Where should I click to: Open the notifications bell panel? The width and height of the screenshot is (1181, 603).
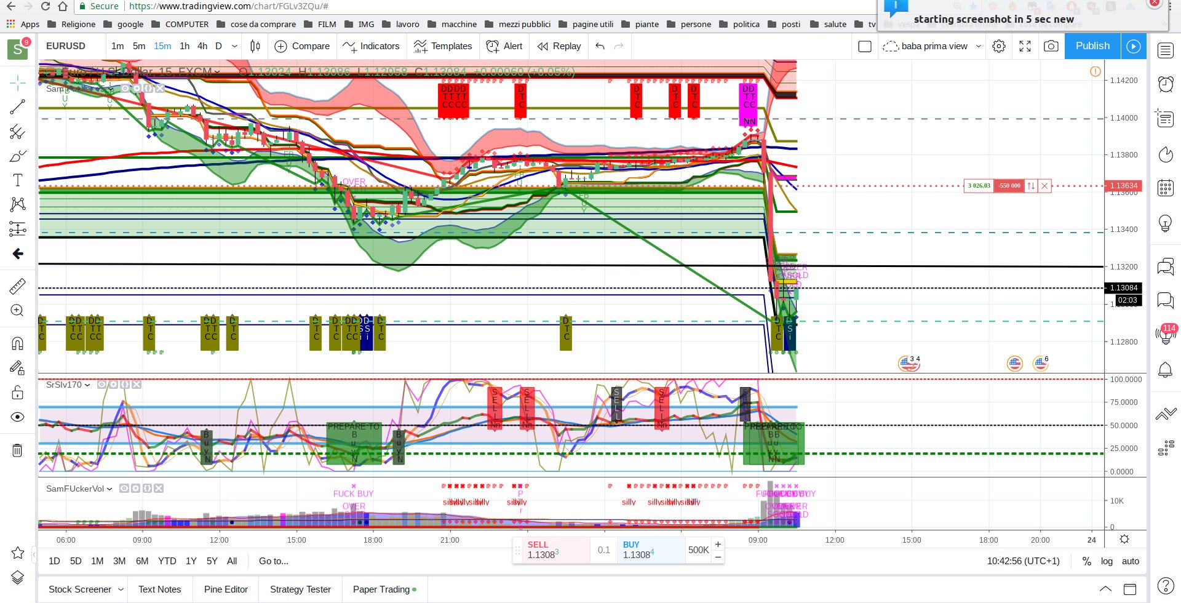click(1166, 370)
